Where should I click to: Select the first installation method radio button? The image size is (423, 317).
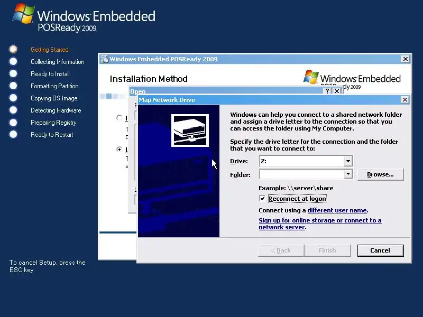point(119,118)
